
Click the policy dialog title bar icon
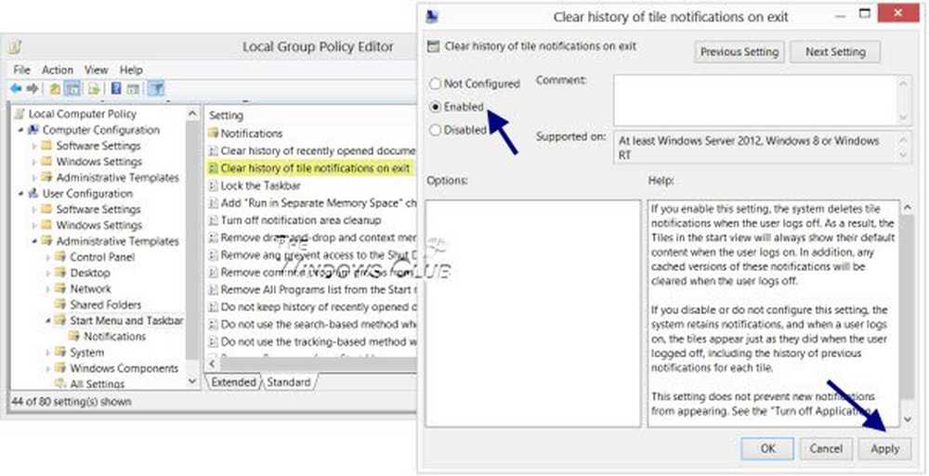(432, 17)
